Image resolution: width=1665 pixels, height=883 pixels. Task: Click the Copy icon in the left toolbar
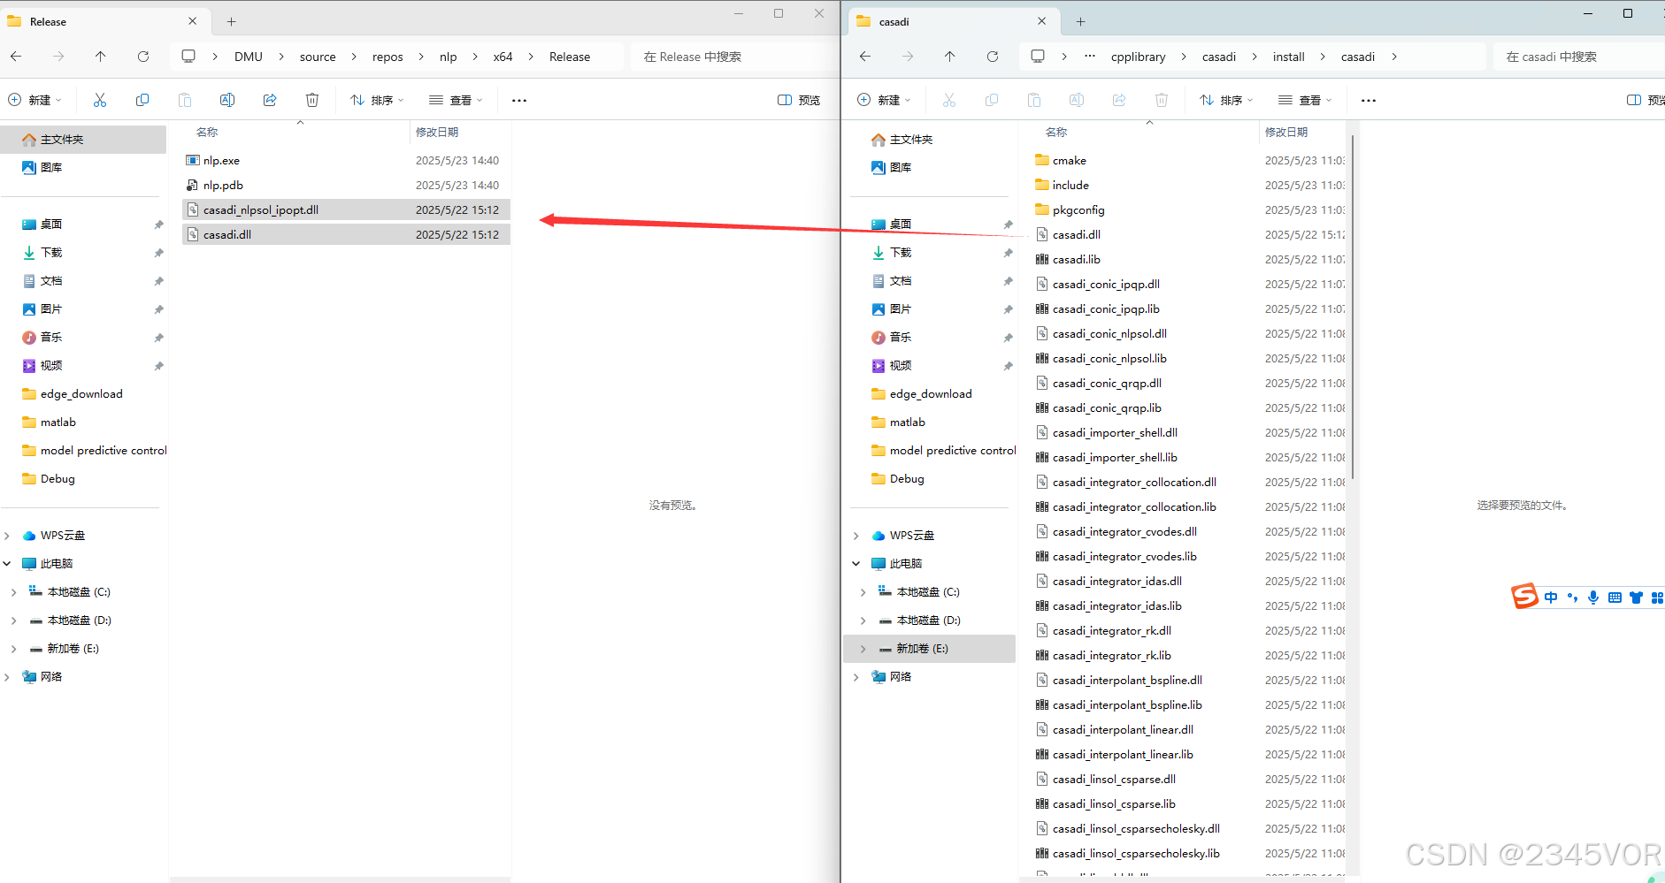click(142, 99)
